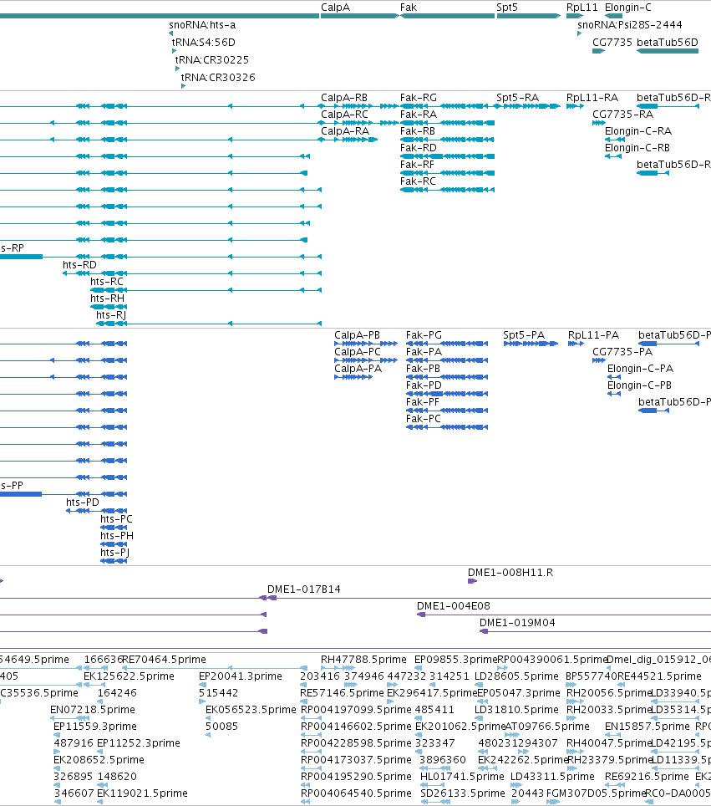Click the snoRNA:hts-a label

202,25
